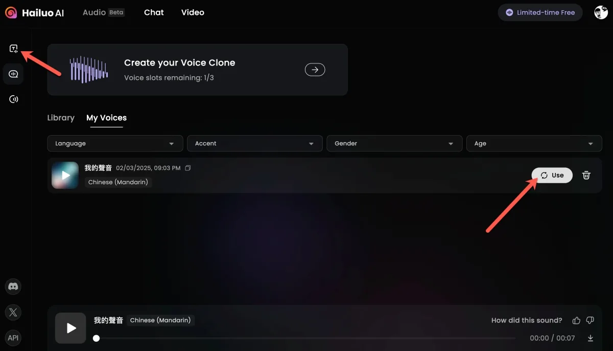The image size is (613, 351).
Task: Select the My Voices tab
Action: point(106,118)
